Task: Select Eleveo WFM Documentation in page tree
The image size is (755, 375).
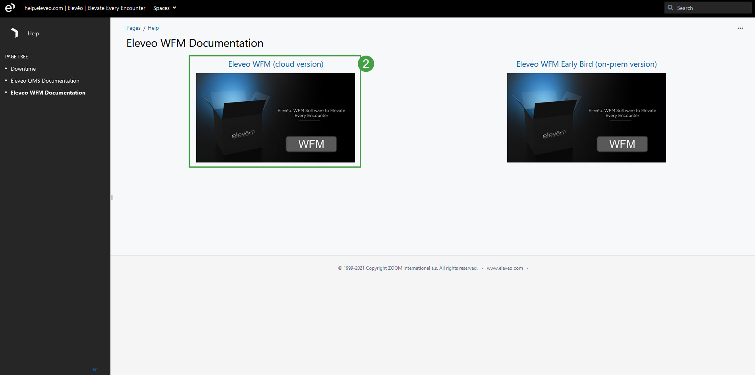Action: (48, 93)
